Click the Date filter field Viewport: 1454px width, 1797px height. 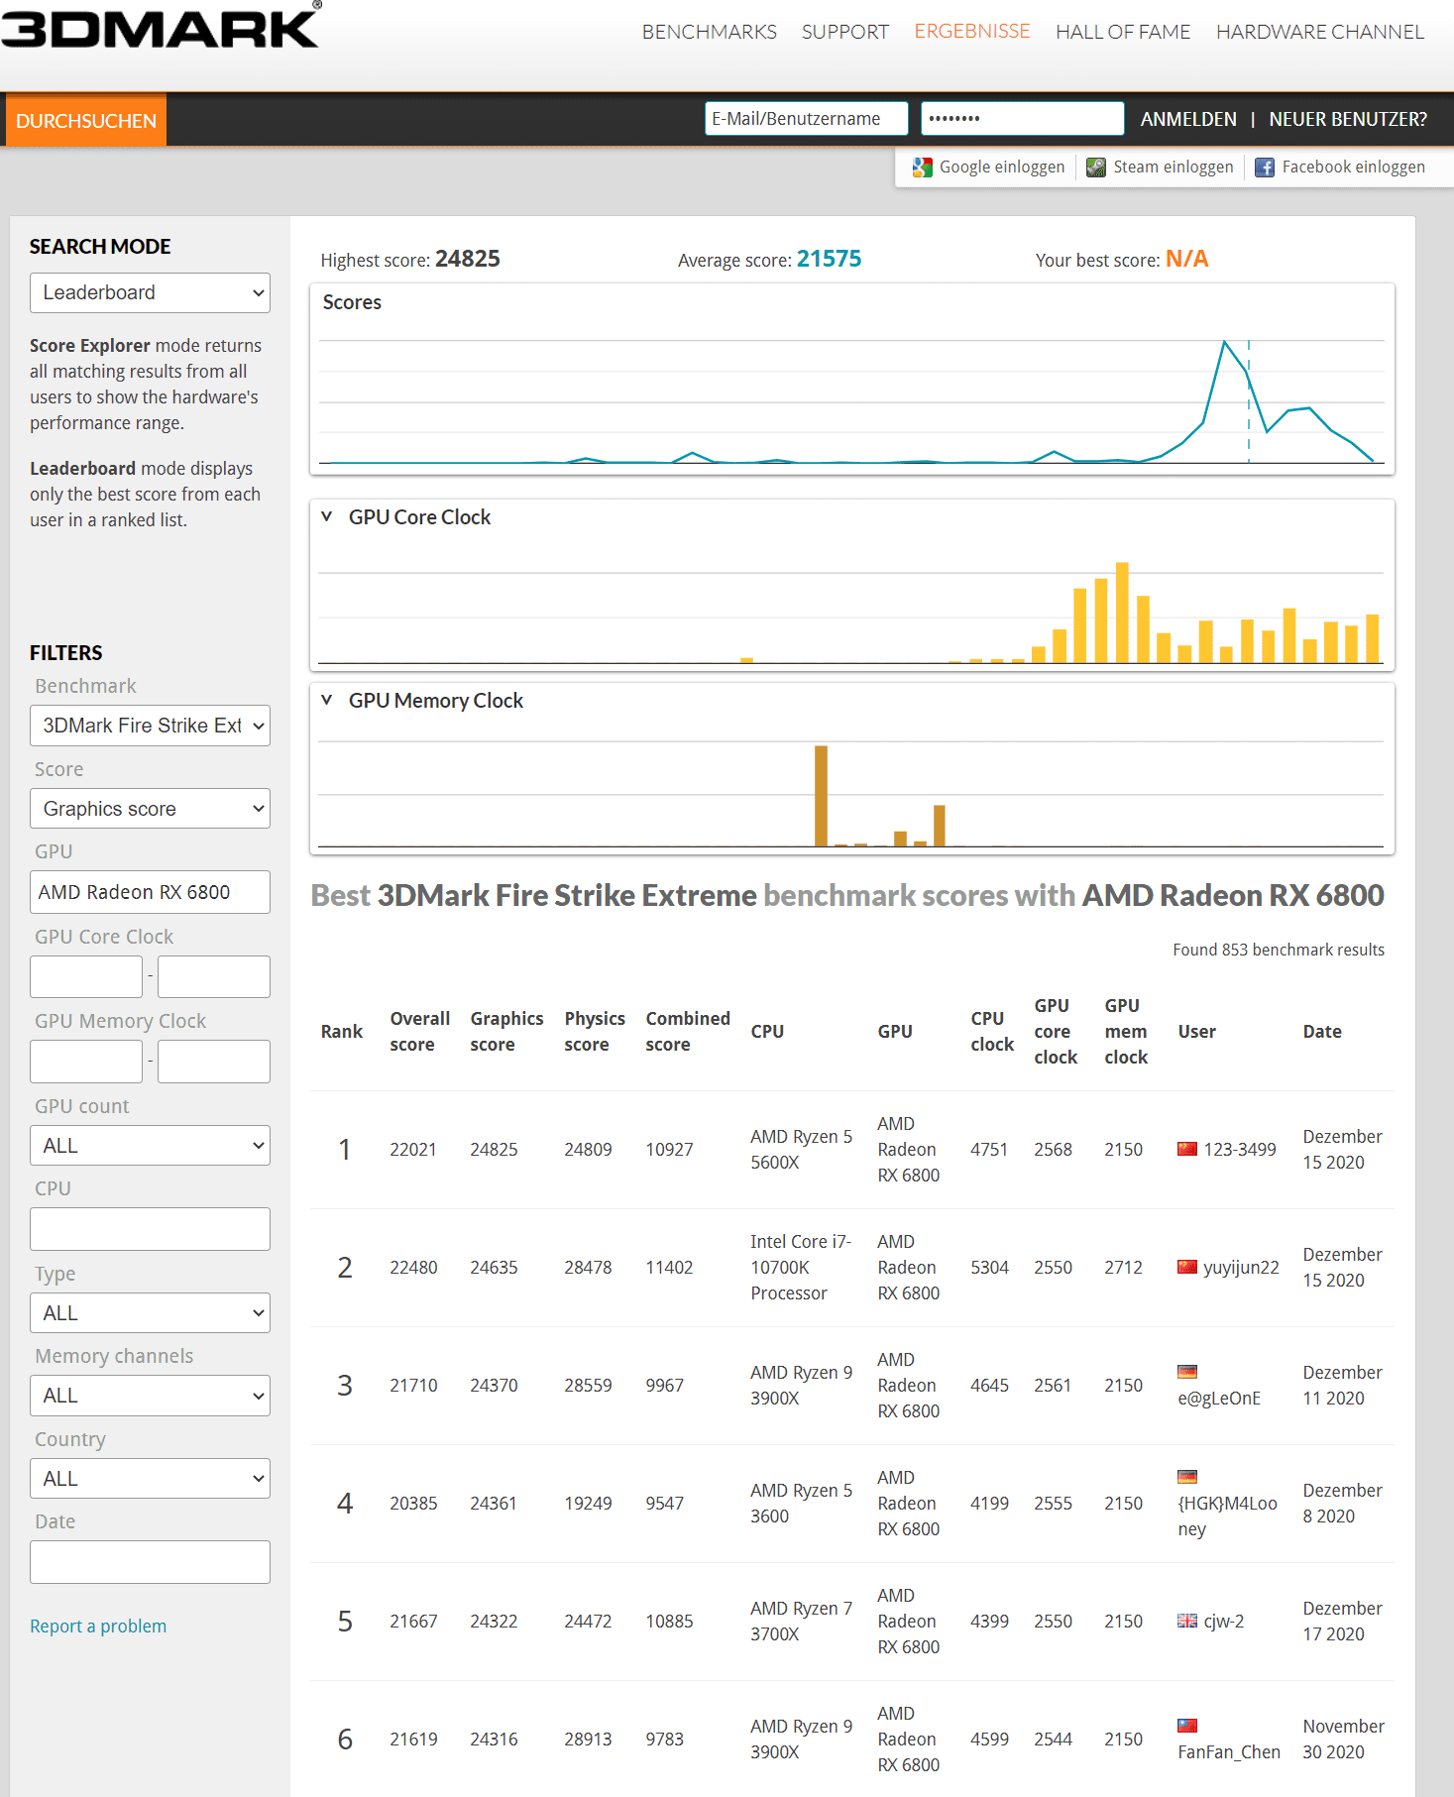150,1562
